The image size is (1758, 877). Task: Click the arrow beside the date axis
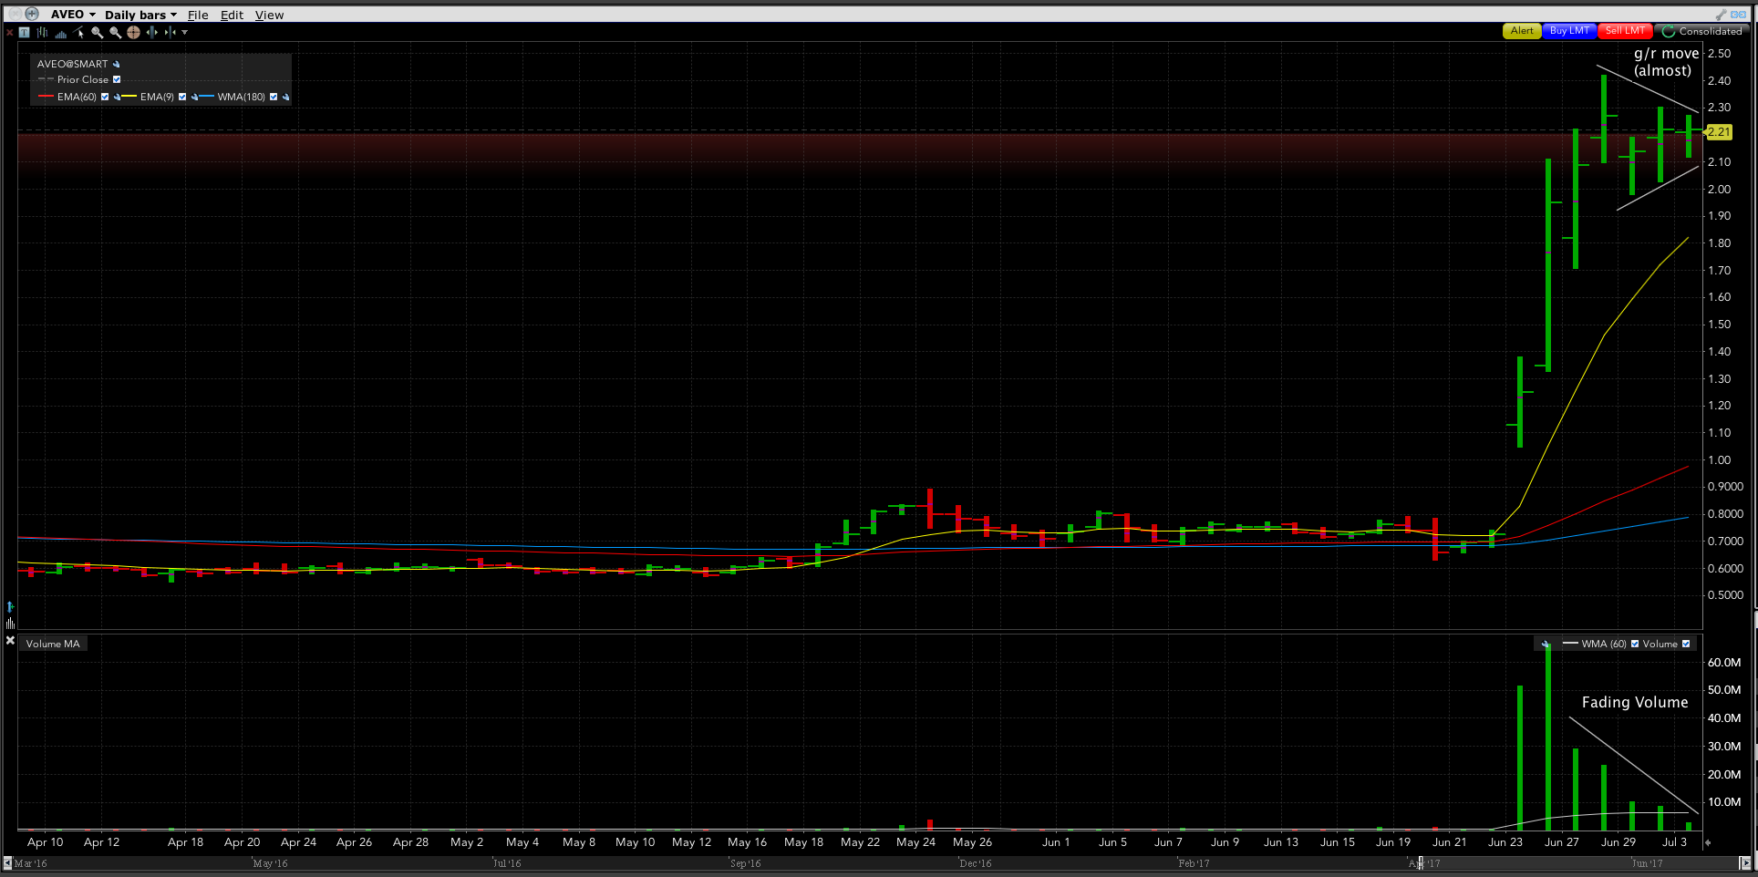1708,843
